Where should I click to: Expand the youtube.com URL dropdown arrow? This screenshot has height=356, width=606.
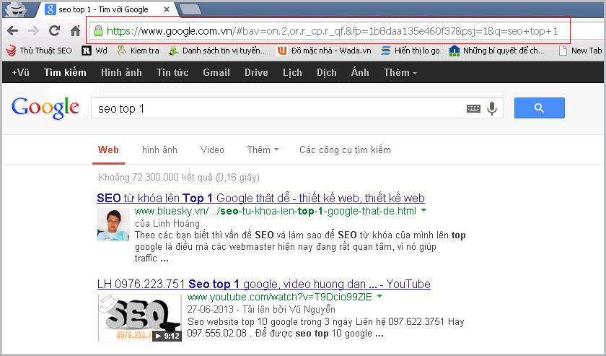pyautogui.click(x=379, y=296)
